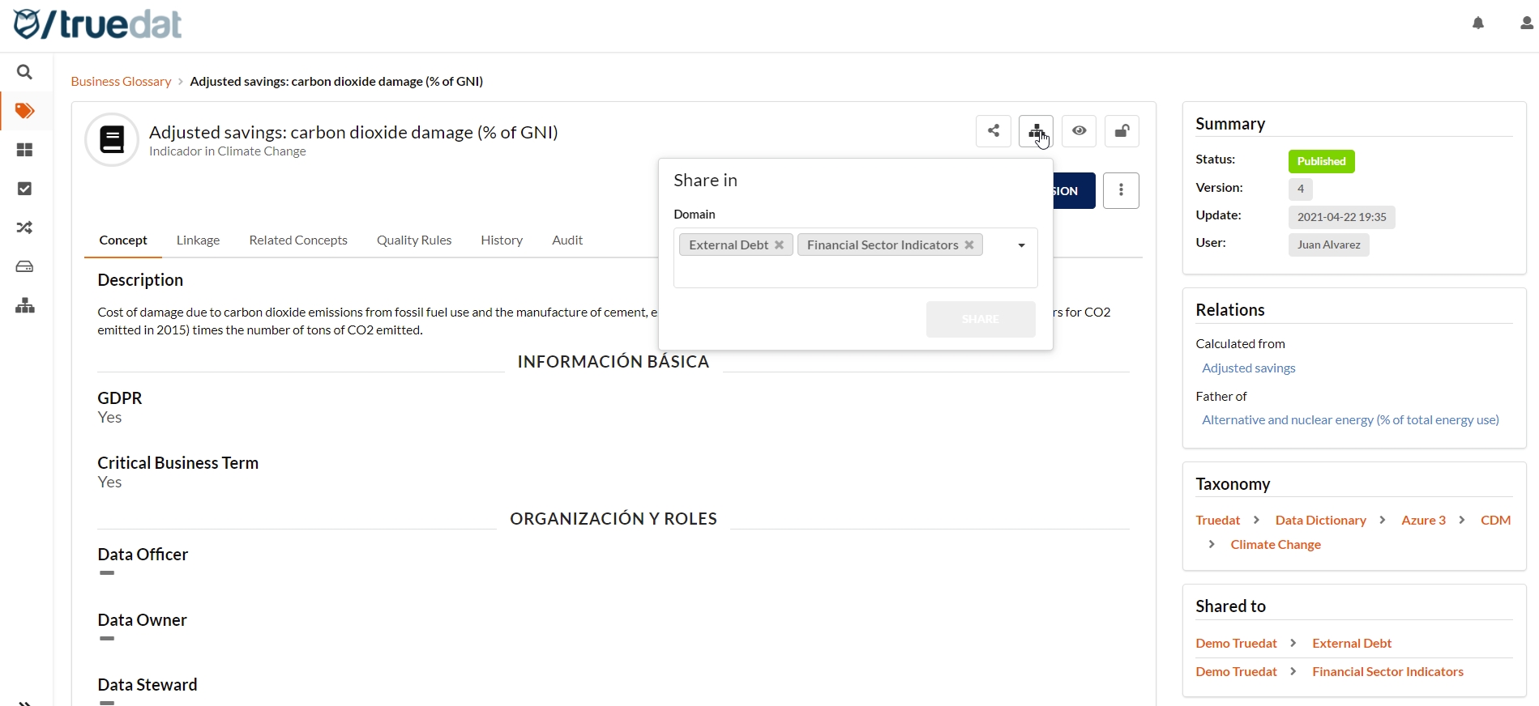The width and height of the screenshot is (1539, 706).
Task: Expand the Domain dropdown arrow
Action: pos(1021,245)
